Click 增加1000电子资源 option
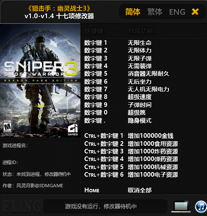Viewport: 207px width, 216px height. [x=153, y=175]
